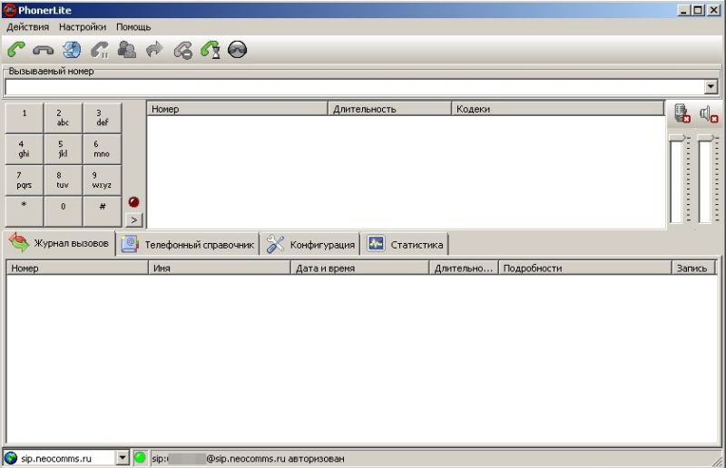Expand the called number dropdown list
Image resolution: width=726 pixels, height=468 pixels.
pyautogui.click(x=711, y=87)
